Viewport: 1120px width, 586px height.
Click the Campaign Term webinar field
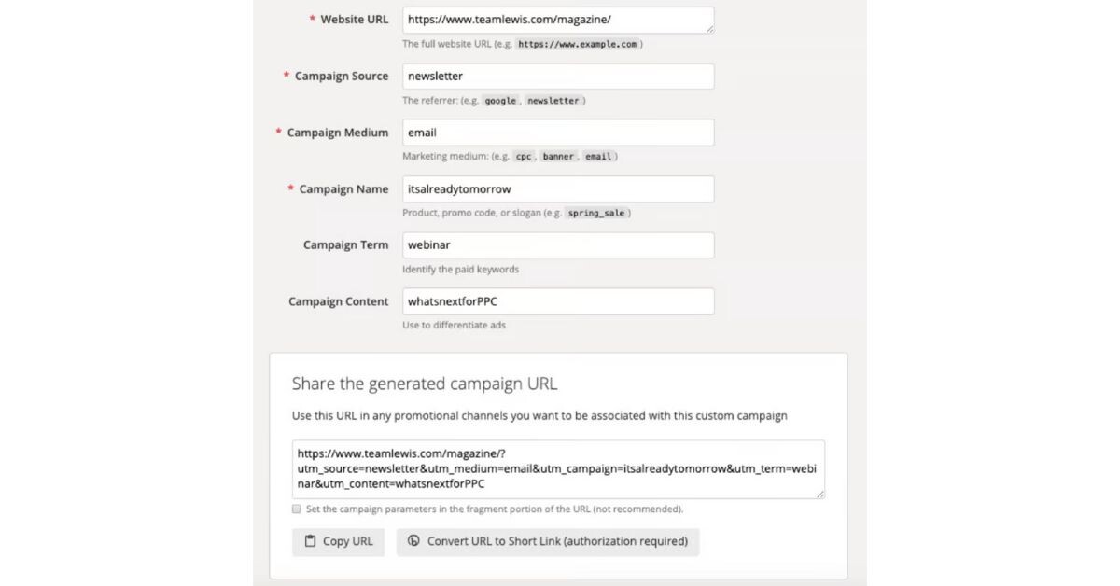pos(558,245)
